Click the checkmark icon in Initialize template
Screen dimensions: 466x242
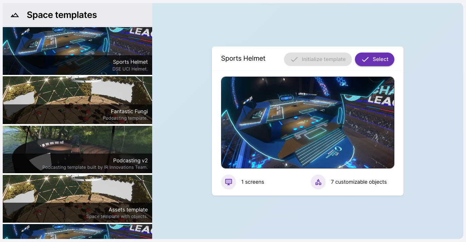tap(294, 59)
